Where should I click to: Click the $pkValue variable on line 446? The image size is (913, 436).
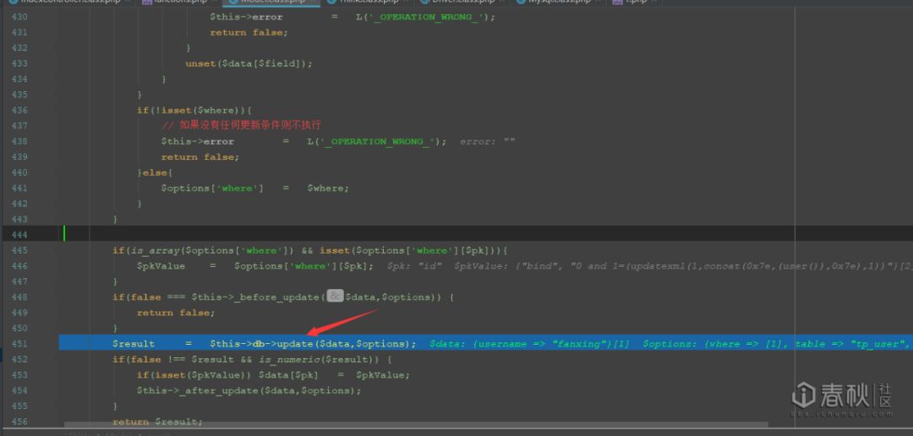(x=161, y=266)
